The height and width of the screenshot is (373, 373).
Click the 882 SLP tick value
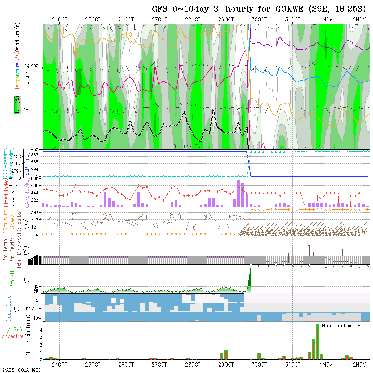pyautogui.click(x=35, y=155)
